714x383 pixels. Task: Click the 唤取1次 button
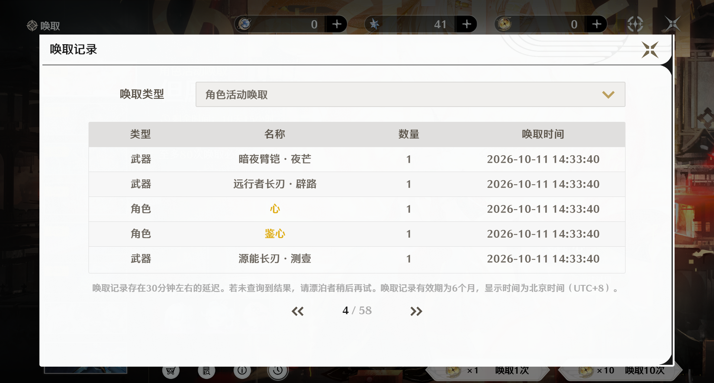click(487, 371)
